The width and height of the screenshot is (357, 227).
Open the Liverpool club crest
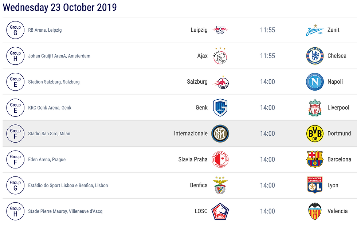[315, 108]
